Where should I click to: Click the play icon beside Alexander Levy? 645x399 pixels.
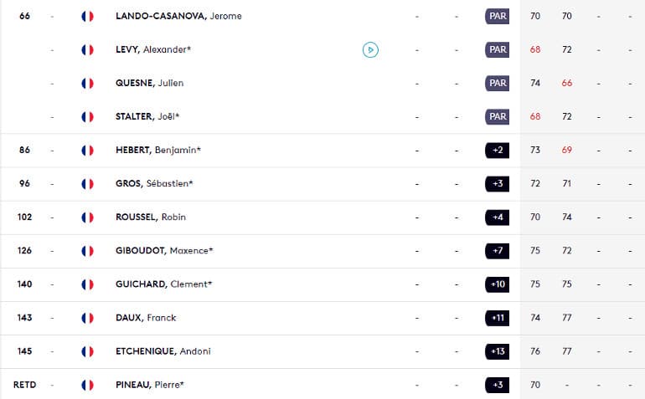370,49
